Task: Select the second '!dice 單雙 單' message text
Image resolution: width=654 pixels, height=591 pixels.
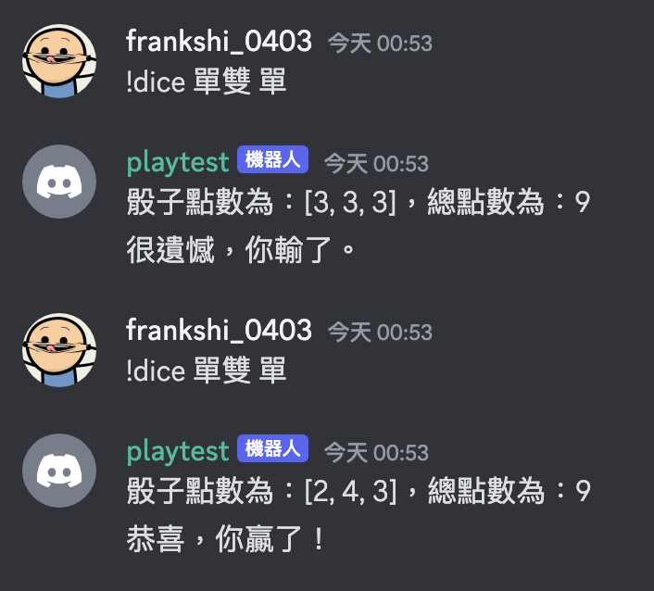Action: tap(207, 371)
